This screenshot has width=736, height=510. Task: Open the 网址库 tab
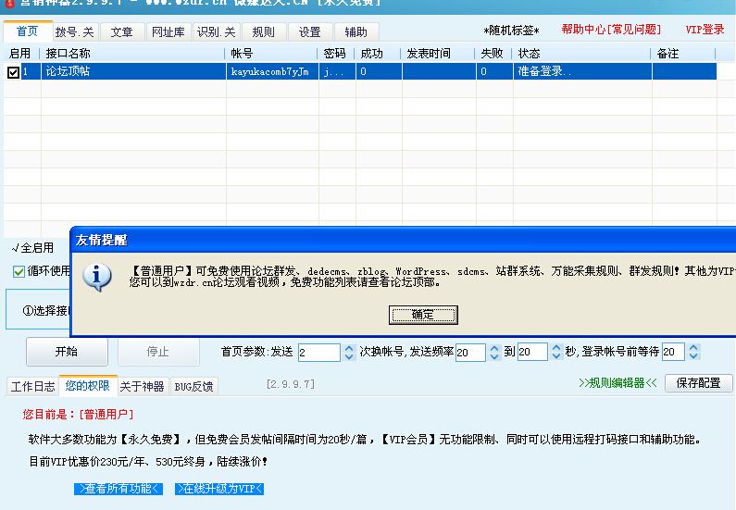pos(168,32)
